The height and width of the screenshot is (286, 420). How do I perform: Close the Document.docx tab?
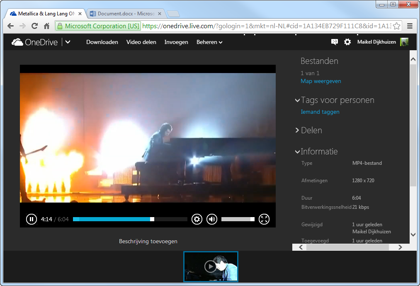click(160, 14)
